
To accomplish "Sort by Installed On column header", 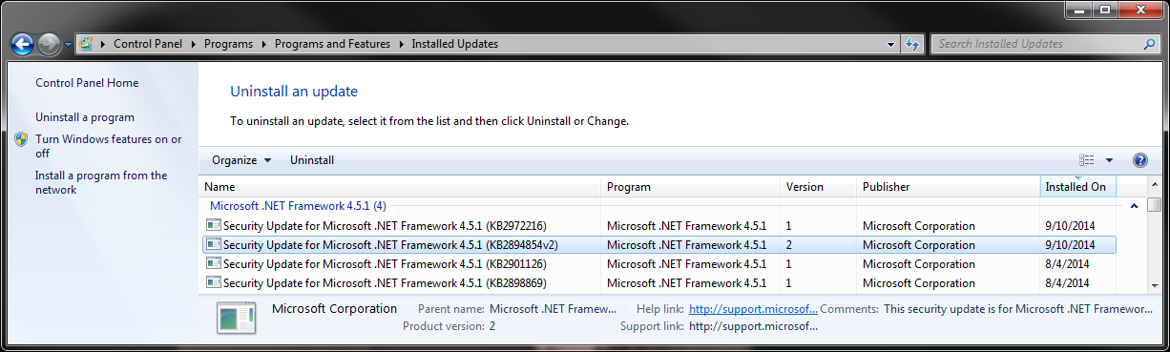I will [1077, 187].
